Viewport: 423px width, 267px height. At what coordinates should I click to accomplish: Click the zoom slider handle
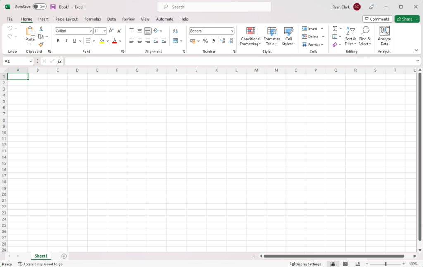click(x=385, y=264)
